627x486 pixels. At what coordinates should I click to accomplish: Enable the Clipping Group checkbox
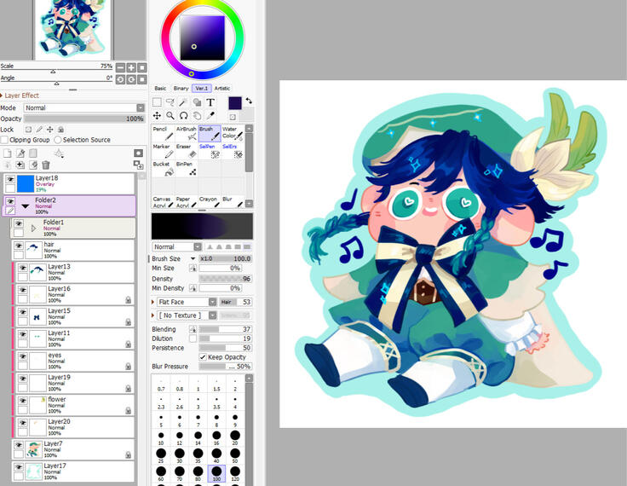click(x=4, y=140)
